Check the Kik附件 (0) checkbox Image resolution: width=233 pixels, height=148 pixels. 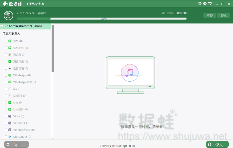tap(6, 96)
